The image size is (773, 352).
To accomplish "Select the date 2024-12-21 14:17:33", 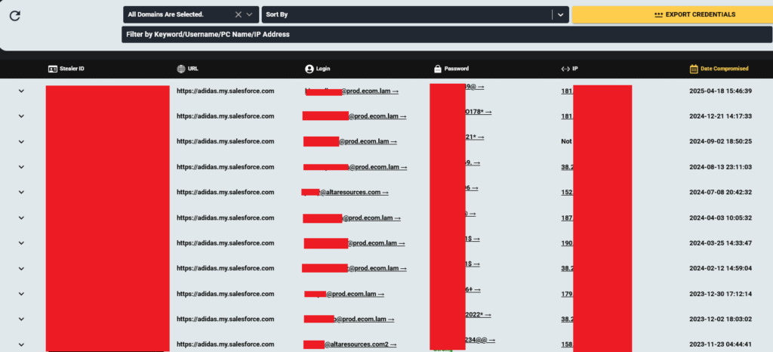I will tap(720, 116).
